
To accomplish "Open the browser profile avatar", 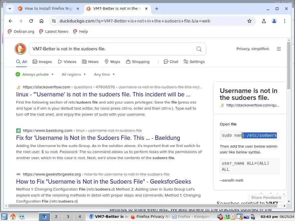I will 274,21.
